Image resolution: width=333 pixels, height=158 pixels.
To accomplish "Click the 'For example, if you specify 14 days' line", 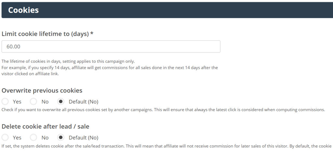I will [110, 67].
